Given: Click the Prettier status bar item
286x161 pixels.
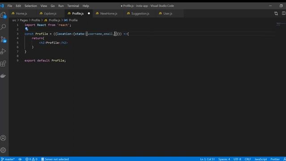Looking at the screenshot, I should click(275, 159).
